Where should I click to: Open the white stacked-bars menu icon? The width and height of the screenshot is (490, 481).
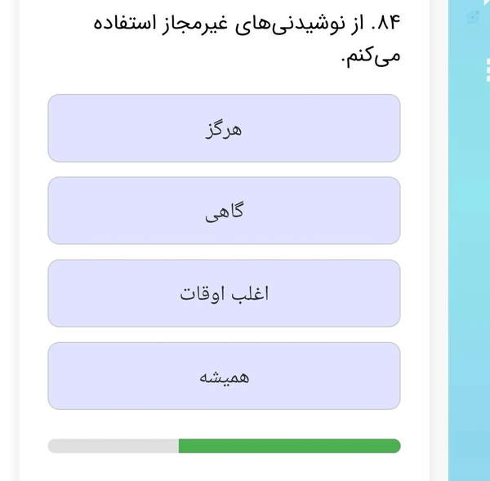tap(487, 69)
